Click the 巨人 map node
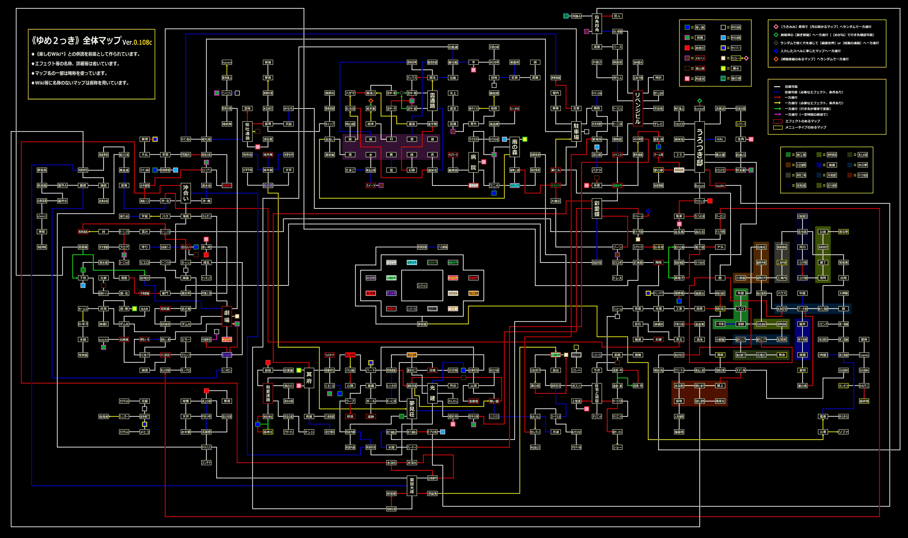Viewport: 908px width, 538px height. 618,16
